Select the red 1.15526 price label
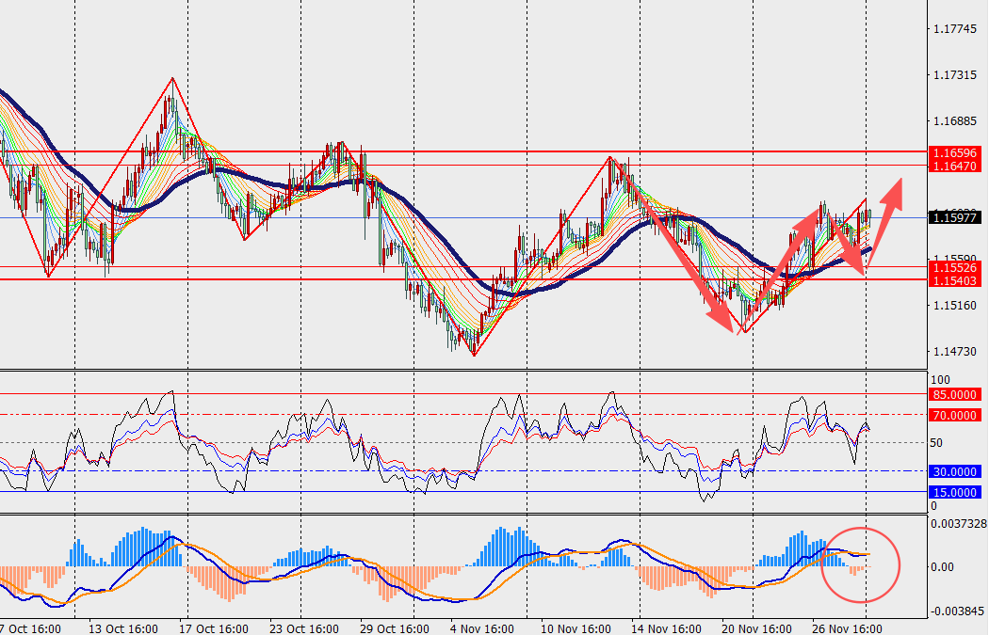989x635 pixels. [x=954, y=267]
